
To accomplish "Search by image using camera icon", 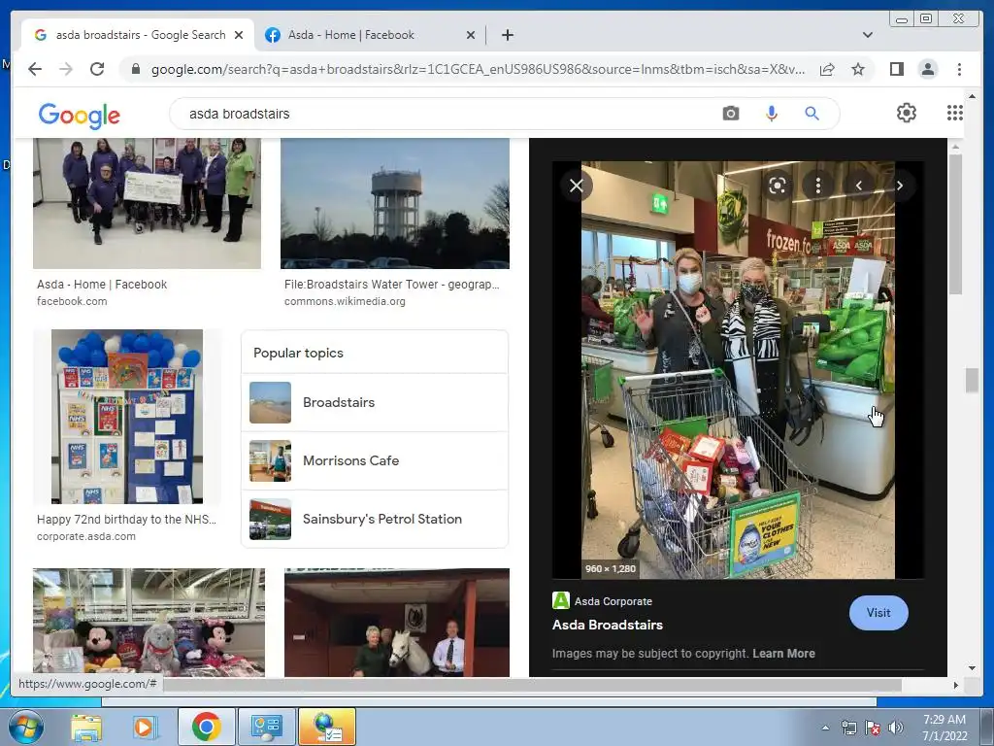I will click(x=730, y=114).
